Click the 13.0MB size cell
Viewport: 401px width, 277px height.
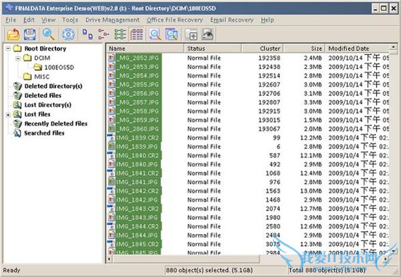(x=310, y=191)
